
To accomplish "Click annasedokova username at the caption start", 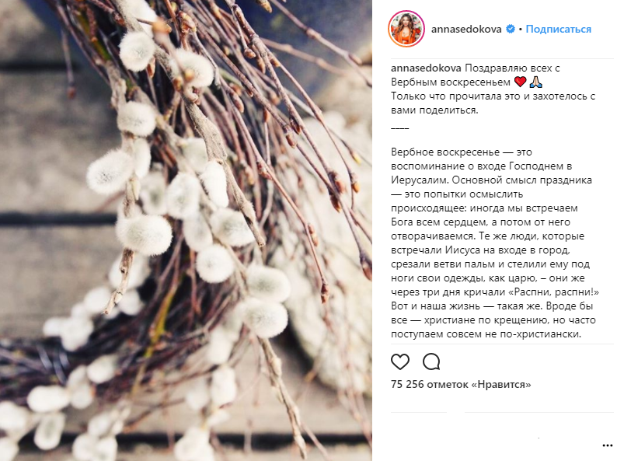I will [x=426, y=68].
